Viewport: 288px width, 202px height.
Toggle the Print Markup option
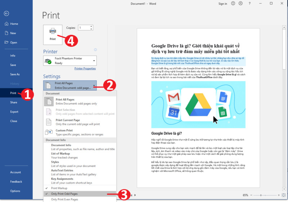tap(59, 188)
